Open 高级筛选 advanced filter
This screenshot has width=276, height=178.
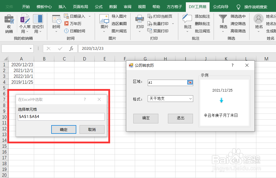[x=238, y=30]
